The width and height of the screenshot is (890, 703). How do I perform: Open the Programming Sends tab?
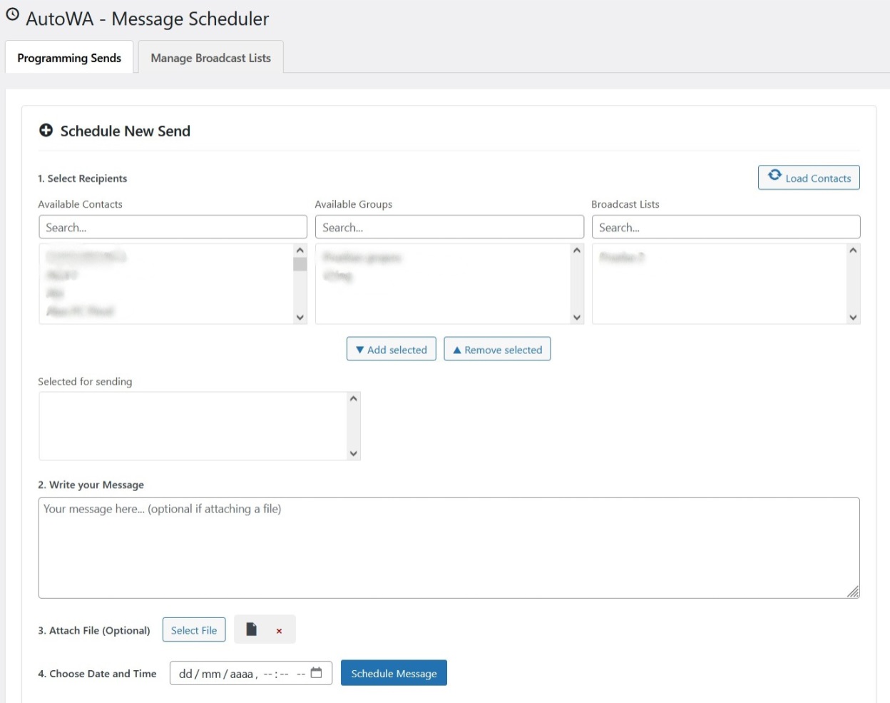(69, 58)
